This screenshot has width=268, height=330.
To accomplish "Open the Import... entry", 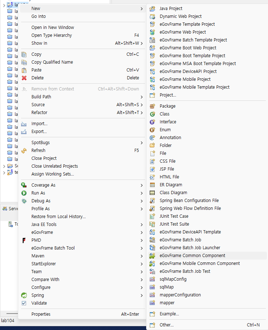I will (39, 124).
